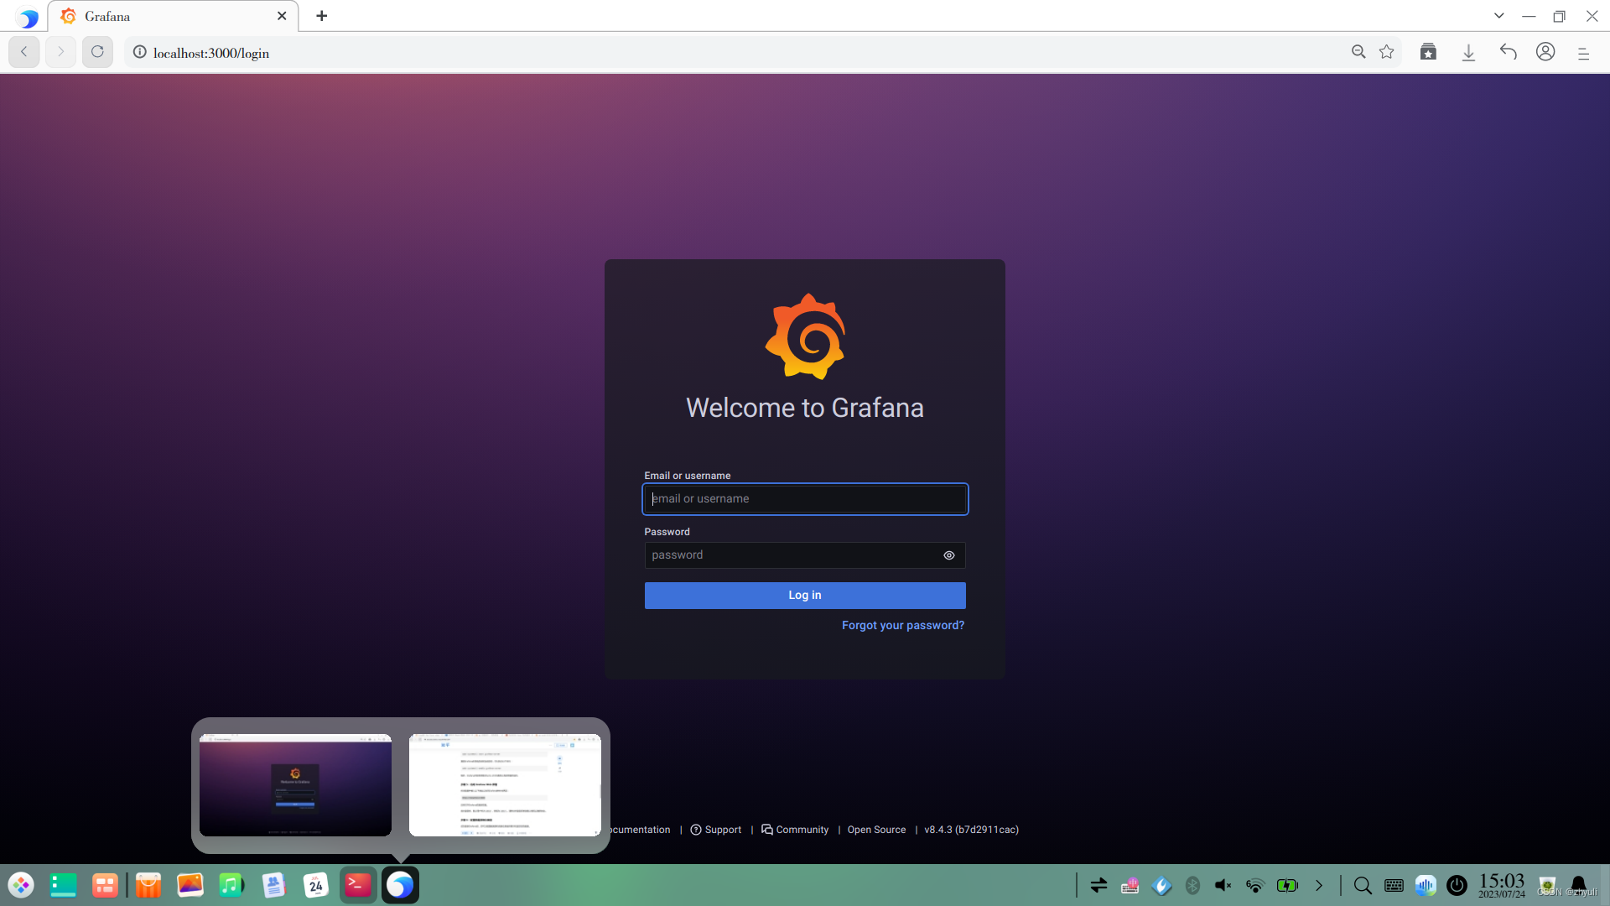Open the power shutdown tray button

[x=1457, y=885]
